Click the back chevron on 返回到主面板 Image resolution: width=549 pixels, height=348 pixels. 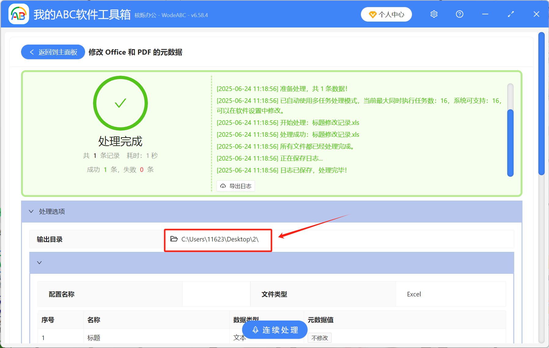(x=32, y=52)
